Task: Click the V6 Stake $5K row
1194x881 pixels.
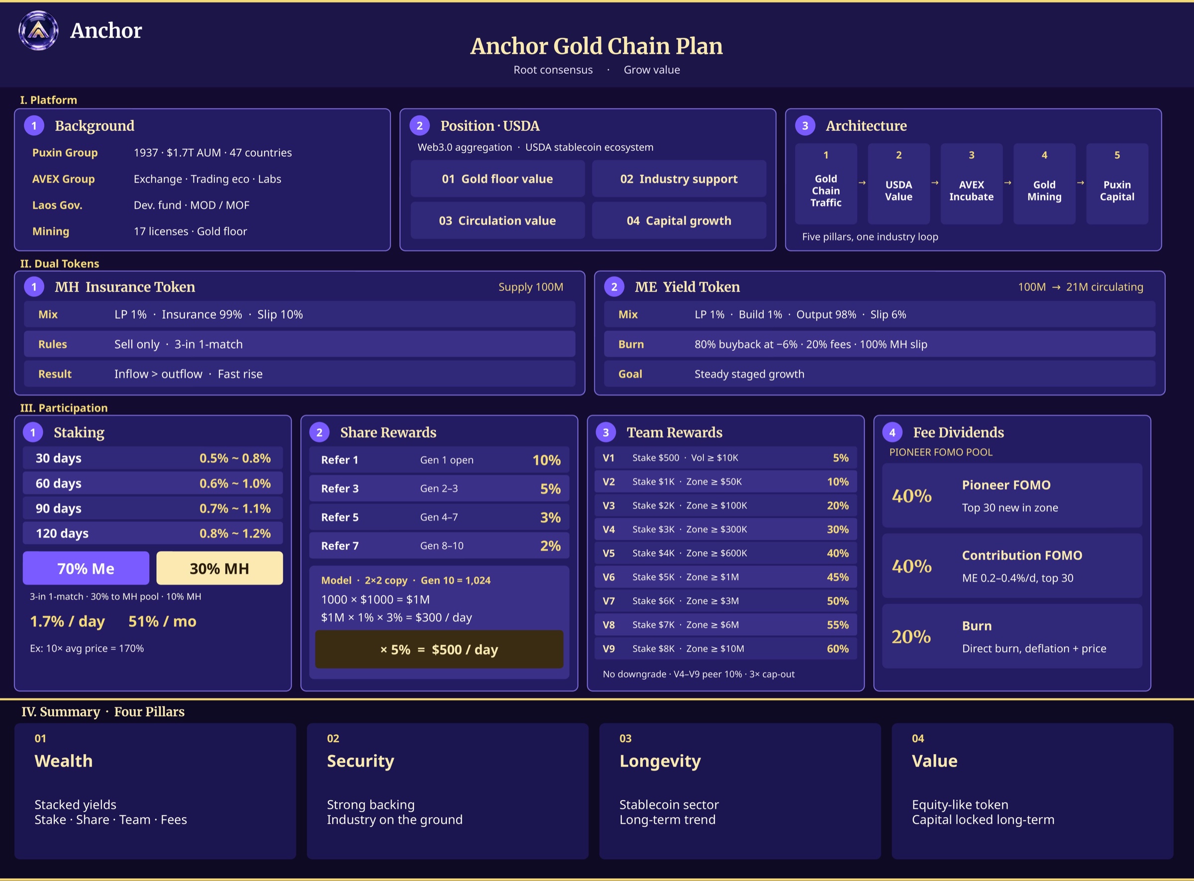Action: (726, 577)
